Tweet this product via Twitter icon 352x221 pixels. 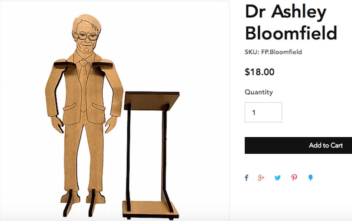(x=278, y=178)
